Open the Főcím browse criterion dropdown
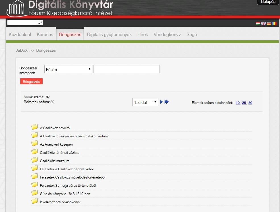Image resolution: width=280 pixels, height=212 pixels. pos(68,69)
